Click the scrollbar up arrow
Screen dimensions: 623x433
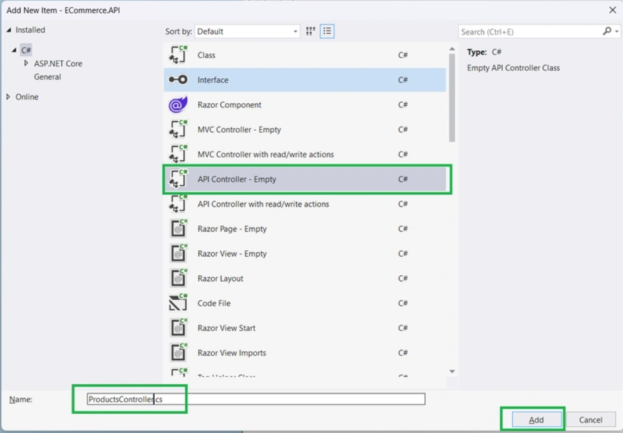[452, 49]
